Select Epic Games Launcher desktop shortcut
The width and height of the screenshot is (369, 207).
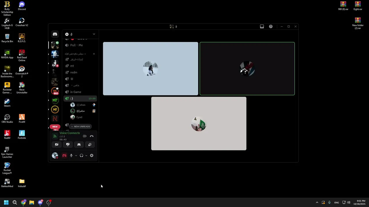pyautogui.click(x=7, y=152)
